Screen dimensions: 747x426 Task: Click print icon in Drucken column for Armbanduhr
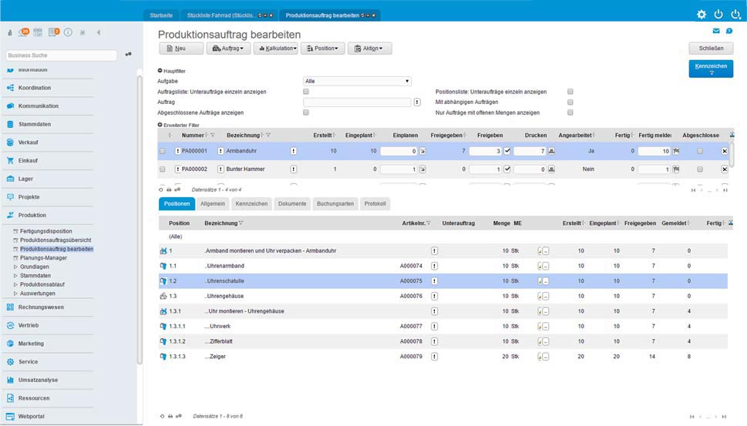(x=551, y=151)
